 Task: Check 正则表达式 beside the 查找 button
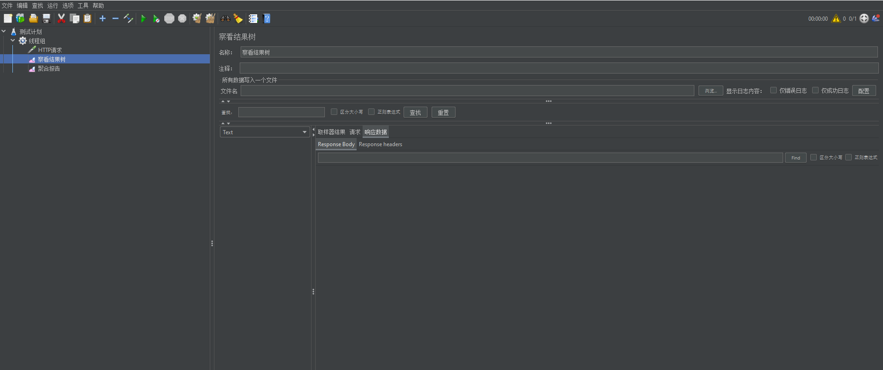[x=371, y=112]
